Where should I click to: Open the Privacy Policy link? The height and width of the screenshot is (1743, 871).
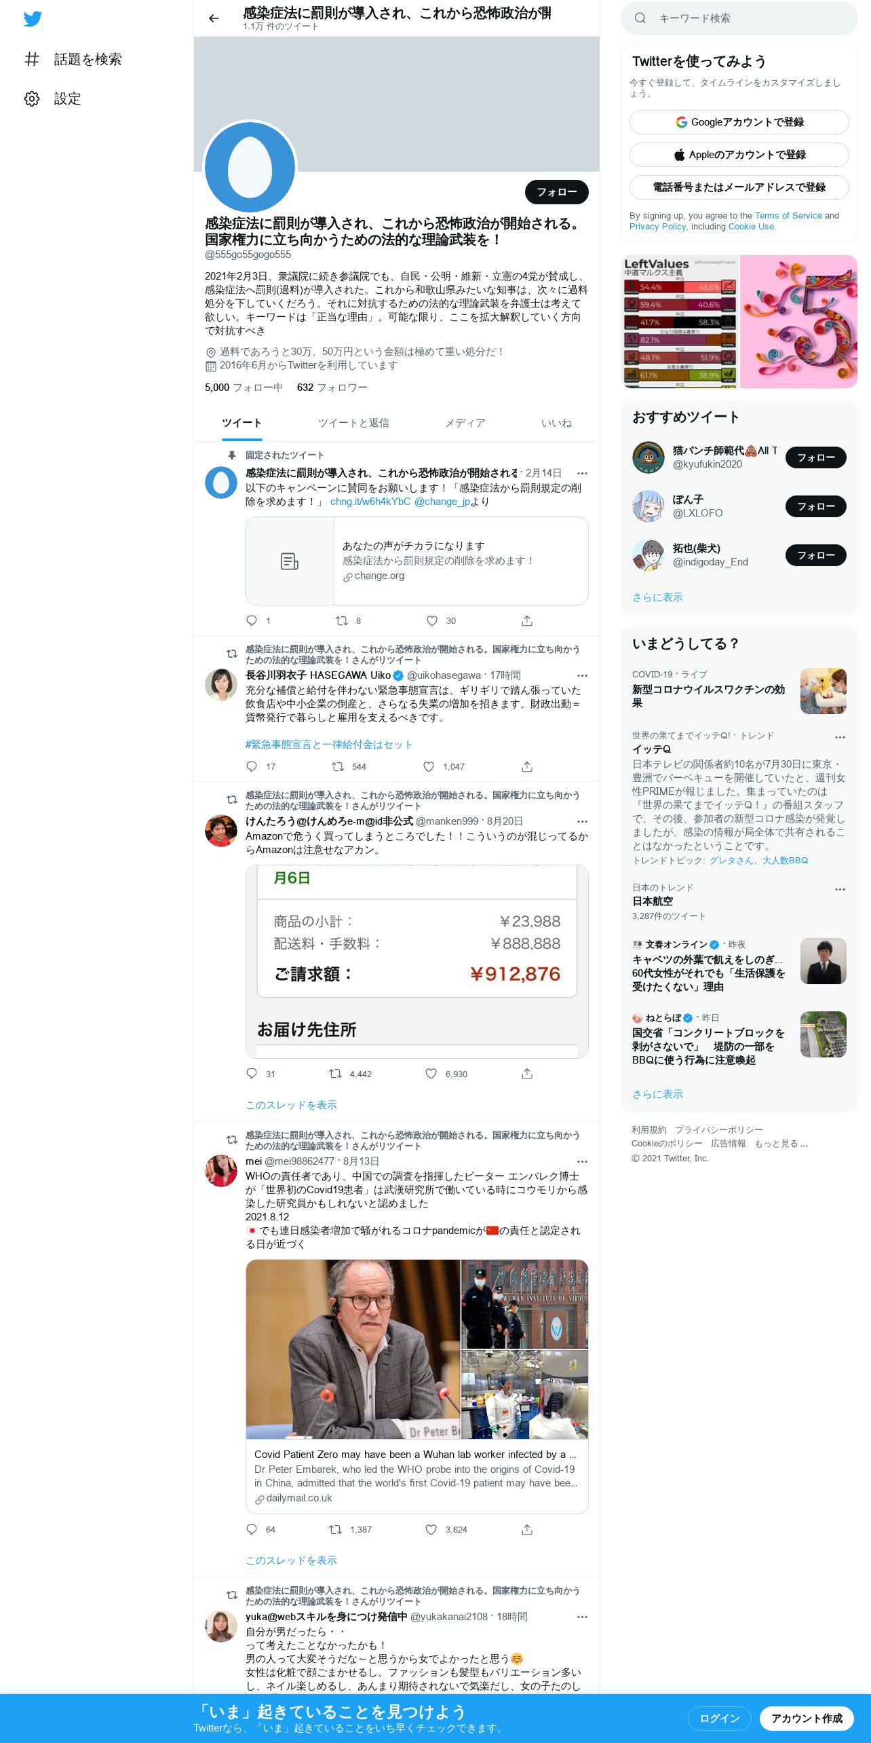point(657,227)
